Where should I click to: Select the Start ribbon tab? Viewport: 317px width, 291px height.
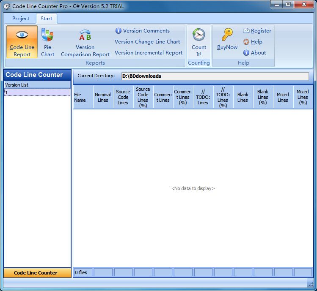coord(46,18)
